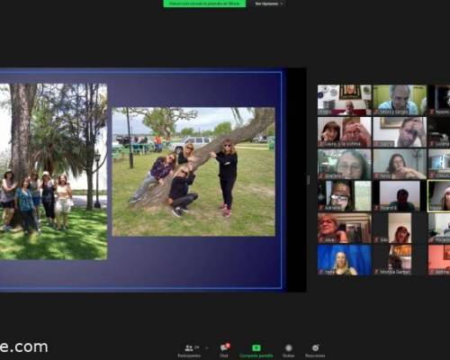Screen dimensions: 450x360
Task: Click the green Share Screen icon
Action: (x=256, y=347)
